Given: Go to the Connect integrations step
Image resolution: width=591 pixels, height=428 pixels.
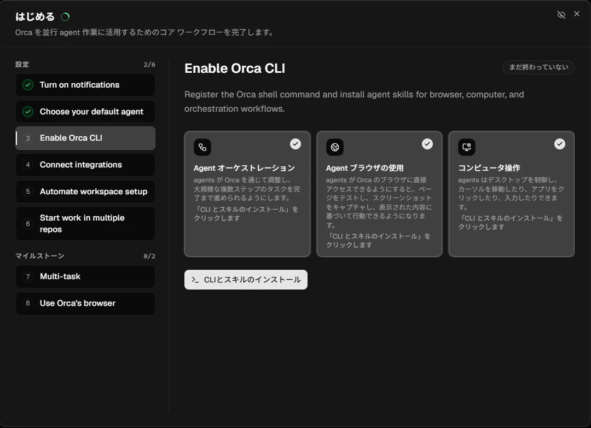Looking at the screenshot, I should 85,165.
